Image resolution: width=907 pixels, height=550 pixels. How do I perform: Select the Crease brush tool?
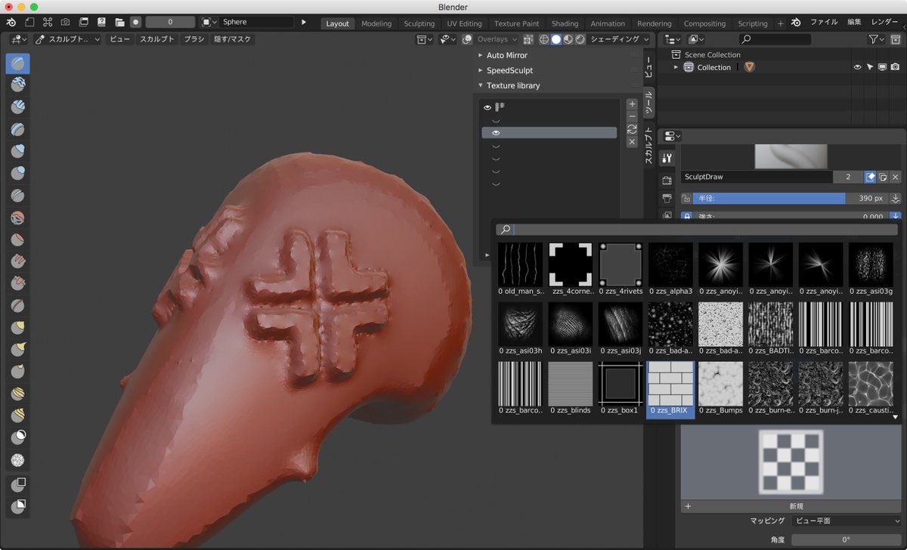click(18, 195)
